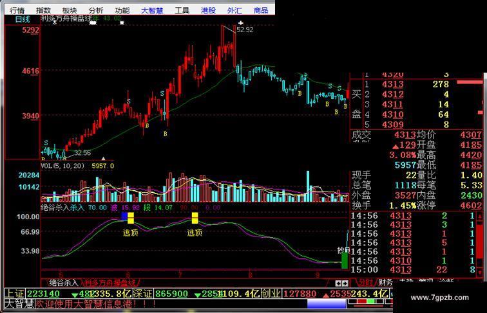Click the 涨停 value 4602

point(471,206)
